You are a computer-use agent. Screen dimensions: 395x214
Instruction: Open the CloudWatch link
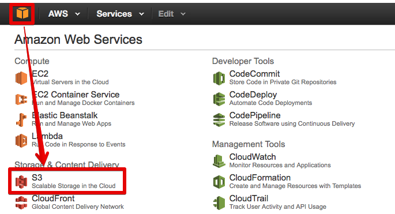(x=253, y=157)
